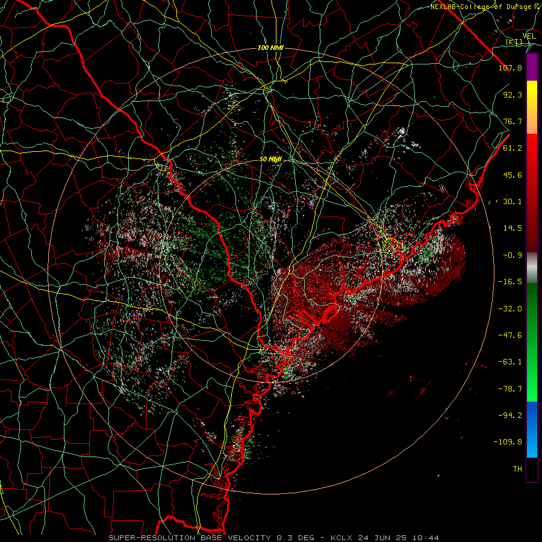
Task: Click the purple segment of the color bar
Action: (x=532, y=67)
